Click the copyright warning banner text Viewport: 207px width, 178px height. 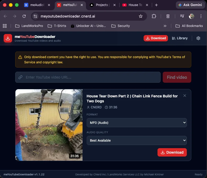tap(105, 60)
